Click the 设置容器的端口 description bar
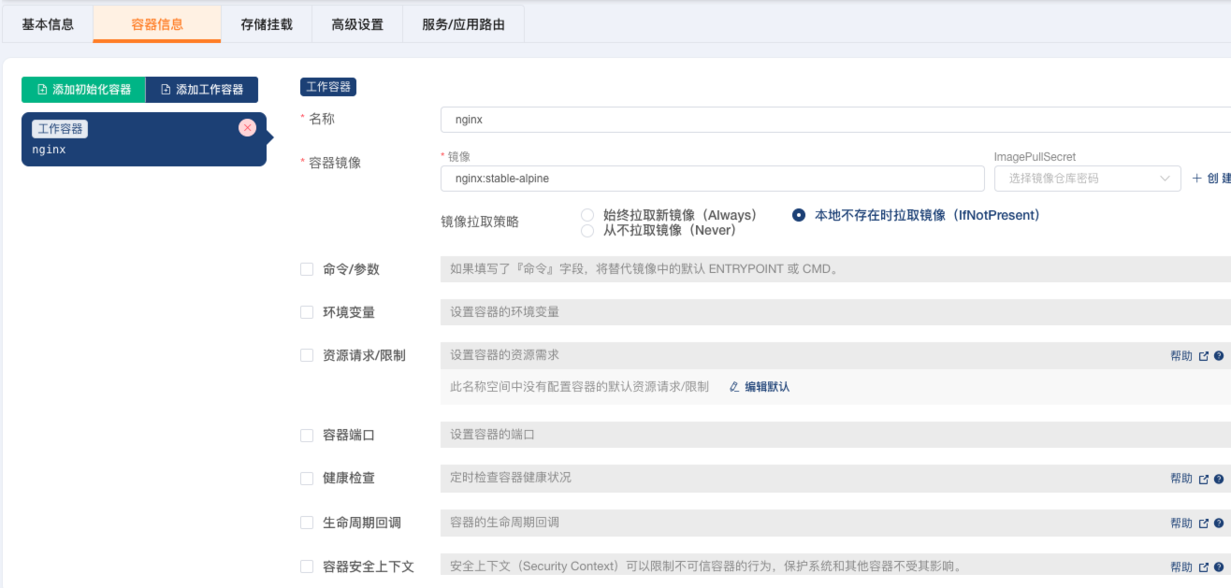The image size is (1231, 588). pos(835,435)
